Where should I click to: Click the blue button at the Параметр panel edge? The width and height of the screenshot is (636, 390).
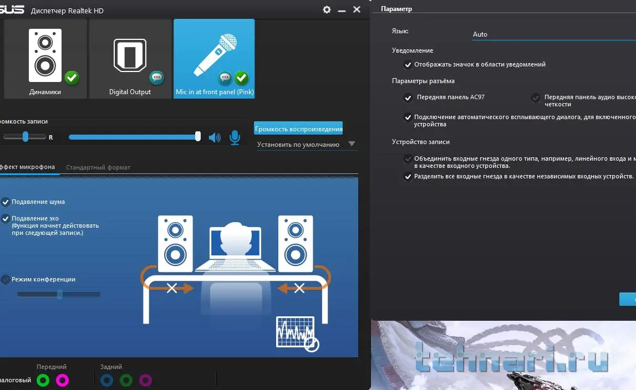tap(628, 299)
